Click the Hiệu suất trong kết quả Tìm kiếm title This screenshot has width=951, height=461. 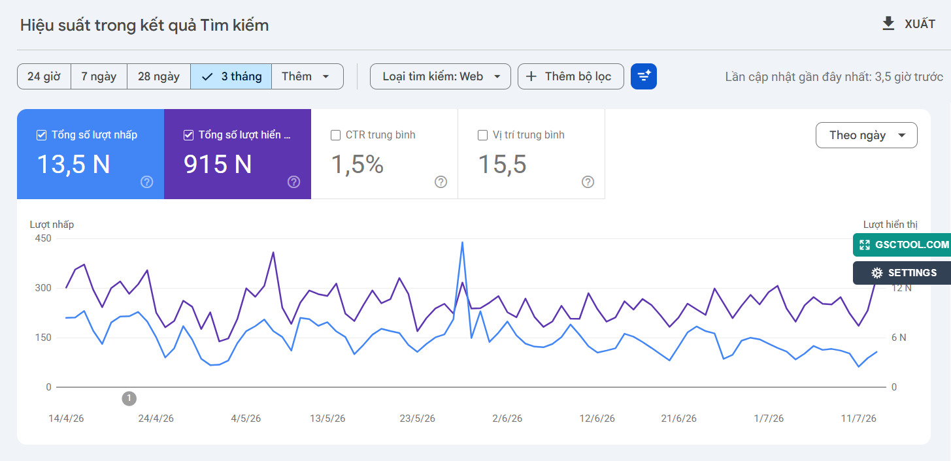click(x=144, y=25)
